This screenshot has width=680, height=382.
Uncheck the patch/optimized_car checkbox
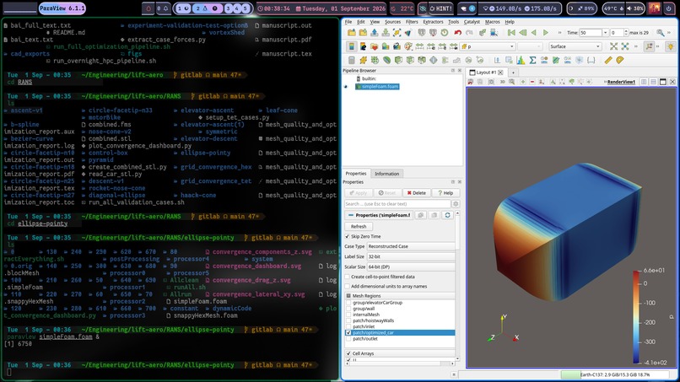click(348, 332)
